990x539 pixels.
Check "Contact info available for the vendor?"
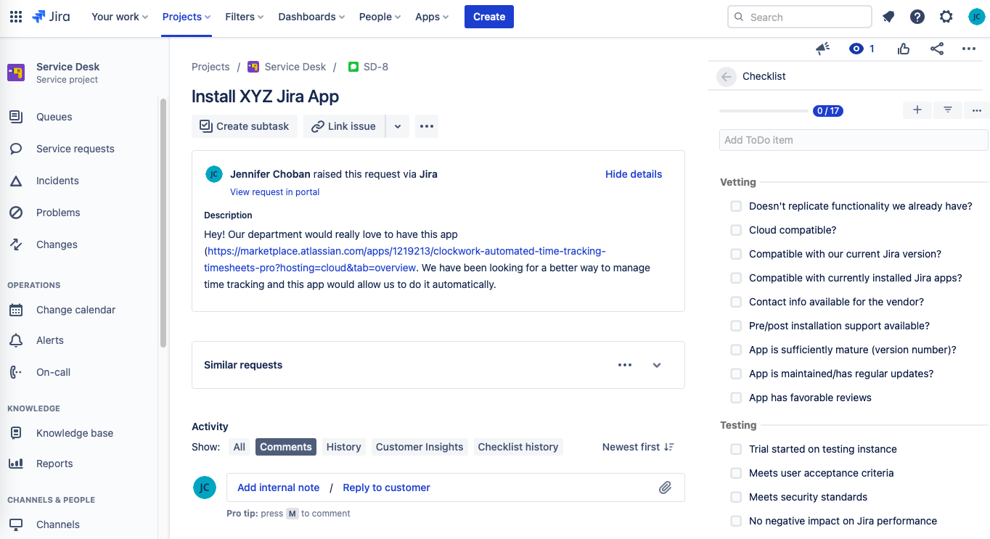point(736,303)
